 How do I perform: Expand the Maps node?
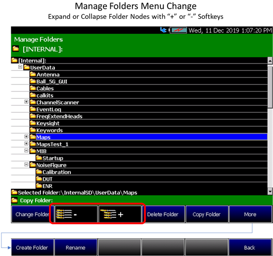coord(26,137)
